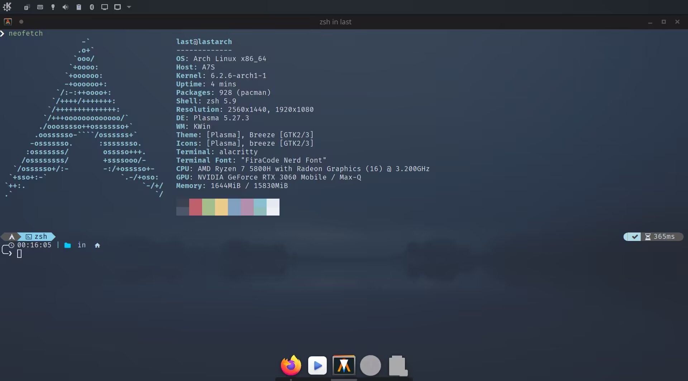
Task: Click the 'zsh' prompt segment
Action: click(x=37, y=237)
